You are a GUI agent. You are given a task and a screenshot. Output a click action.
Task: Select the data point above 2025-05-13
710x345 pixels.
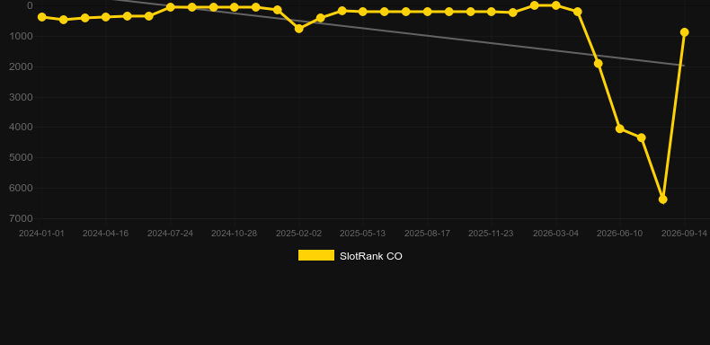pos(363,12)
